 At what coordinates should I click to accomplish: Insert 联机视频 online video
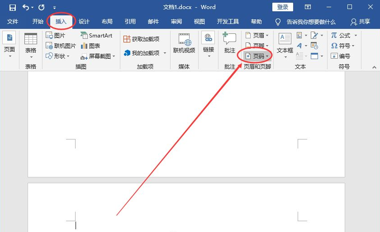pos(184,43)
